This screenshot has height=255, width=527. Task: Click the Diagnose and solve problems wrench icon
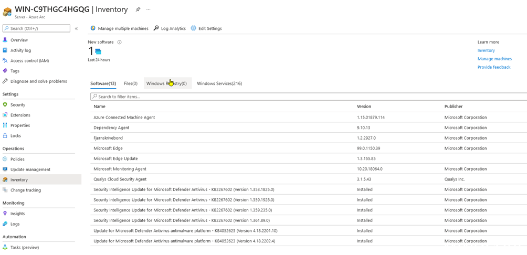coord(5,81)
